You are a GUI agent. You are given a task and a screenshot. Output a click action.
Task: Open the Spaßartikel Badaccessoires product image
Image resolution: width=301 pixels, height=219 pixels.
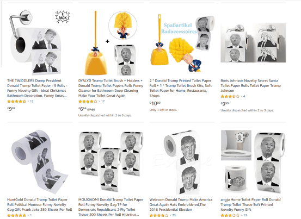click(x=182, y=43)
